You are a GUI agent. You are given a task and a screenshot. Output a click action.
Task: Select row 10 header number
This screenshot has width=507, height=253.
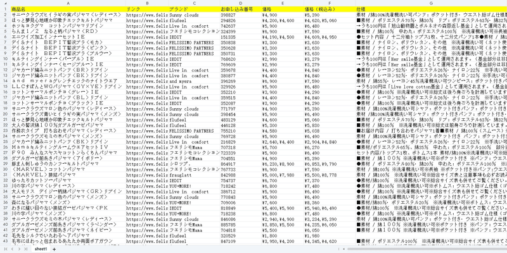pyautogui.click(x=5, y=59)
